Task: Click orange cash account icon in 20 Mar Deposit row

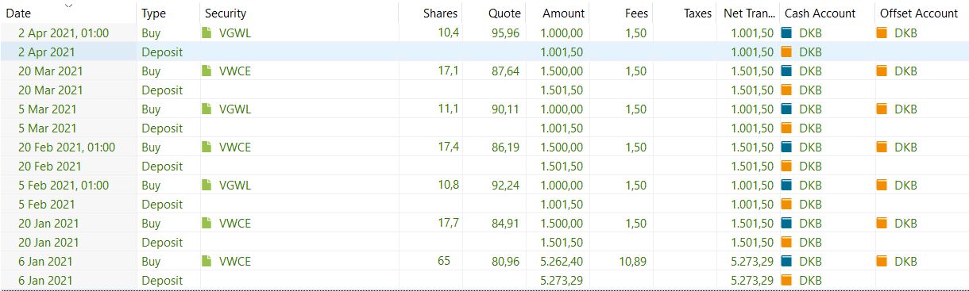Action: pos(787,90)
